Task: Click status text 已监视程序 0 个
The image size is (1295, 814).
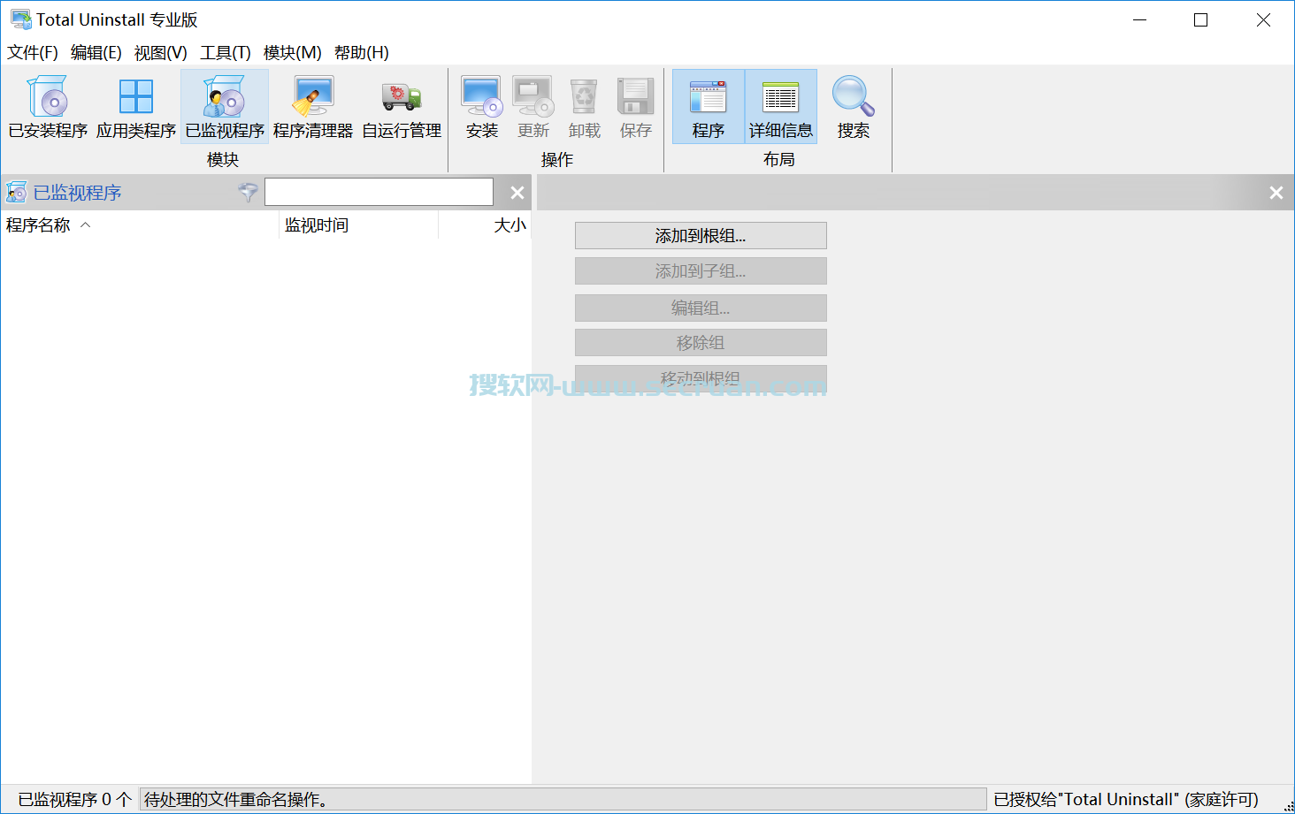Action: tap(74, 800)
